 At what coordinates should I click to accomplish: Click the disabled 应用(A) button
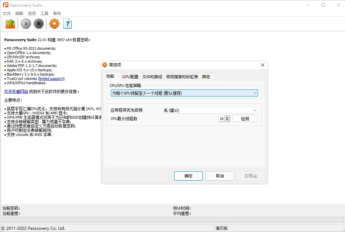[251, 176]
